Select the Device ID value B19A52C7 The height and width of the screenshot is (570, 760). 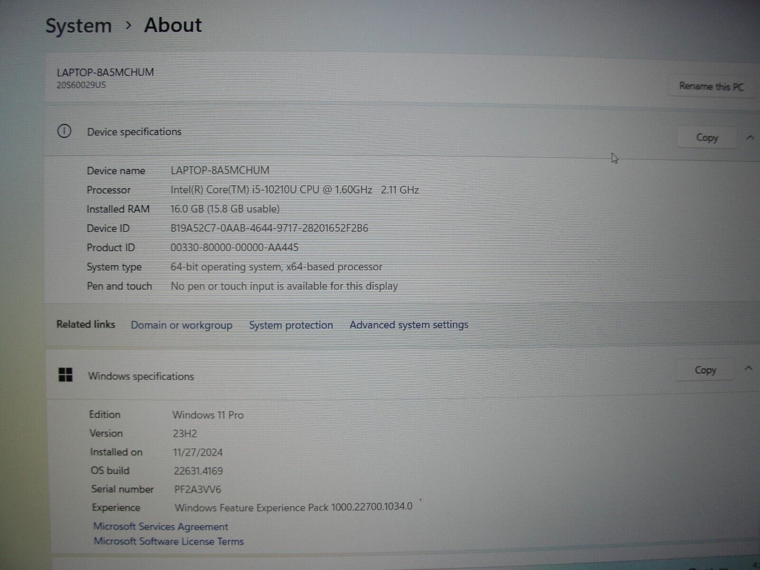click(269, 228)
